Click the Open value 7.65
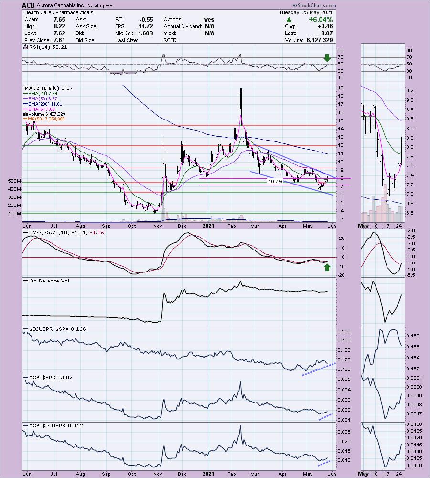 59,20
